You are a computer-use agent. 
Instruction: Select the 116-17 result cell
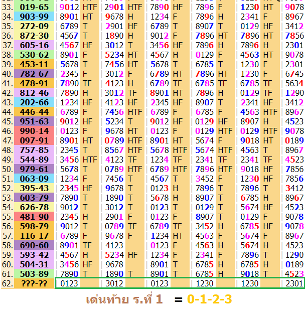34,236
